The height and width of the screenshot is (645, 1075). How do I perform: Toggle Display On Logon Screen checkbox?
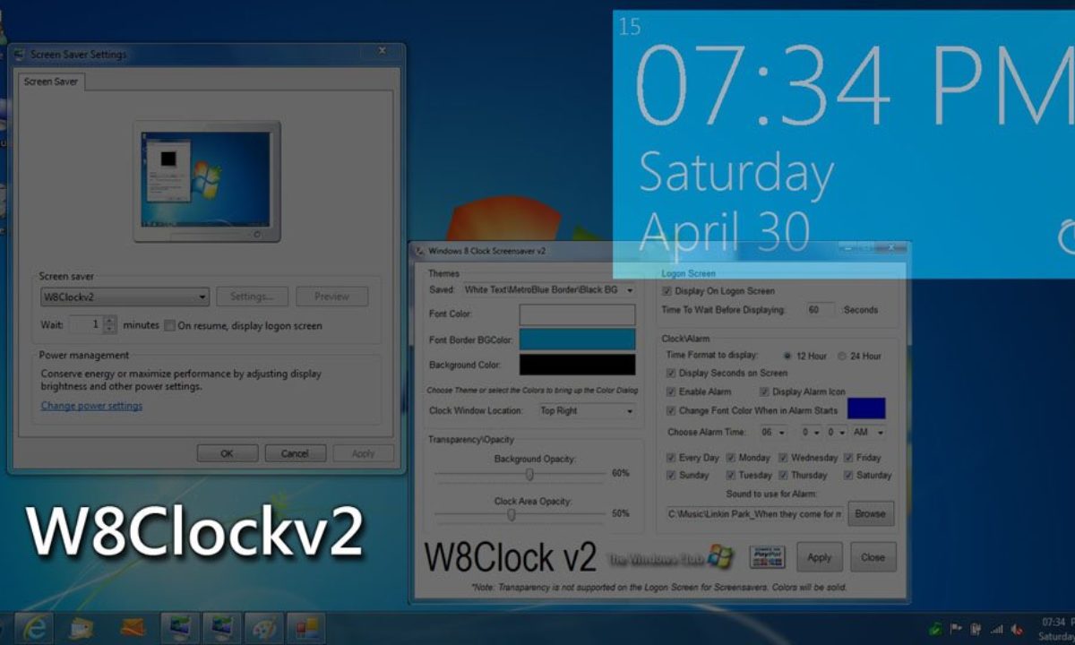point(666,291)
